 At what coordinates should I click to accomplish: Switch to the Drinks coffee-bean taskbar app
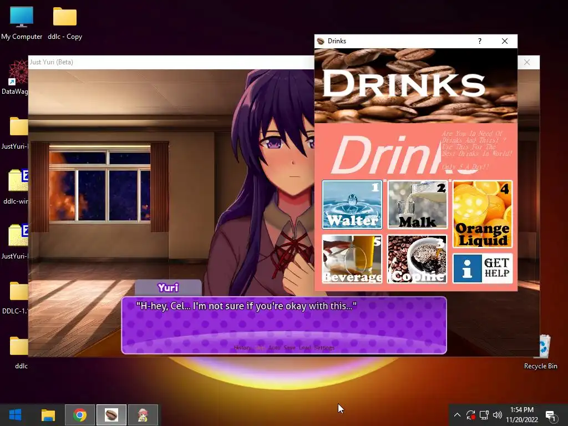(x=111, y=415)
